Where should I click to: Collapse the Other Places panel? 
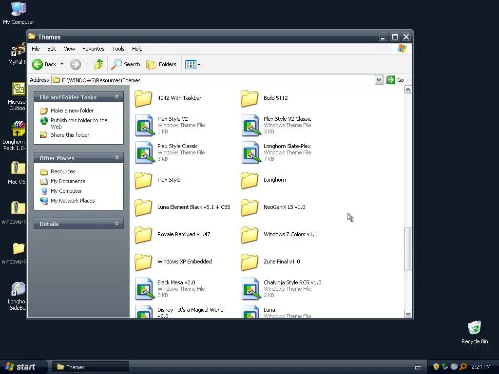[117, 158]
